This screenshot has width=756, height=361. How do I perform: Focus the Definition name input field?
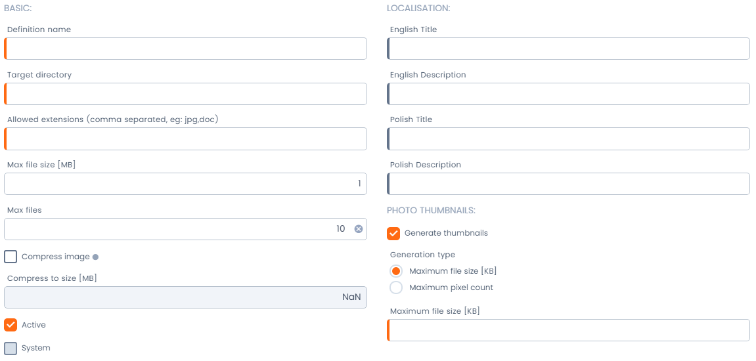pos(186,49)
